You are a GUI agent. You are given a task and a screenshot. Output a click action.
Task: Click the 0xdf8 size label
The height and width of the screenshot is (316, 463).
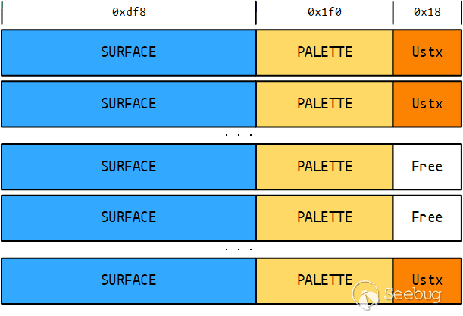coord(129,12)
